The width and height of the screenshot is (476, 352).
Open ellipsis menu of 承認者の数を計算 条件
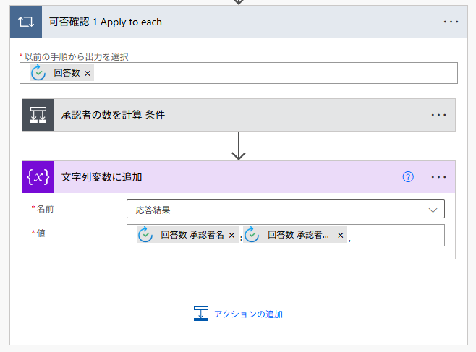pyautogui.click(x=438, y=115)
